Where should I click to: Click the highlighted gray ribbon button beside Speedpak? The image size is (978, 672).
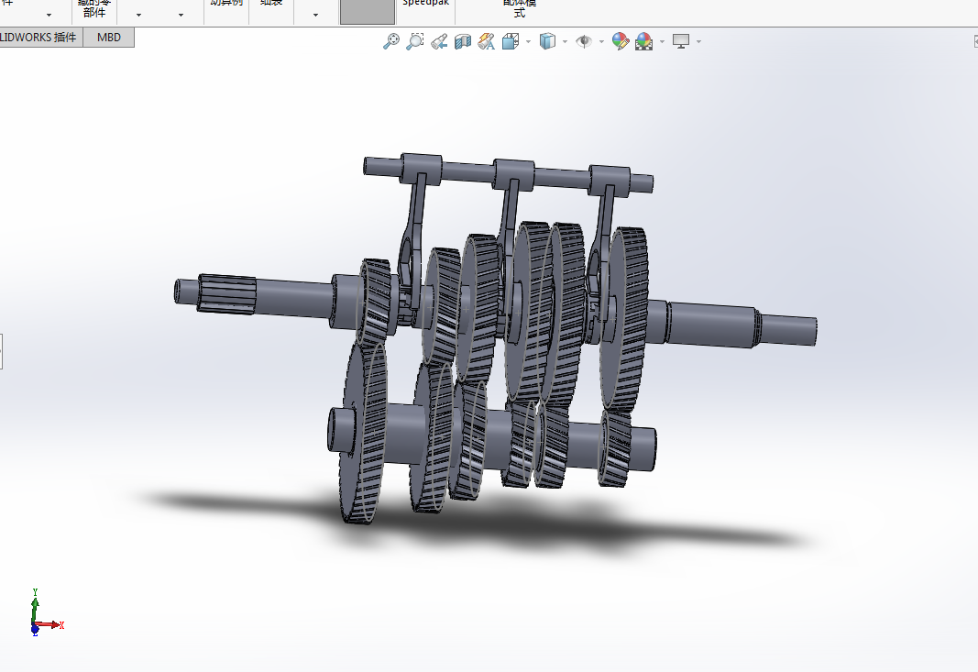[368, 11]
